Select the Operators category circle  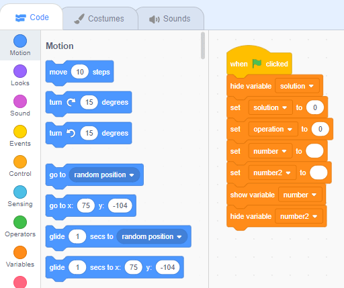tap(20, 222)
